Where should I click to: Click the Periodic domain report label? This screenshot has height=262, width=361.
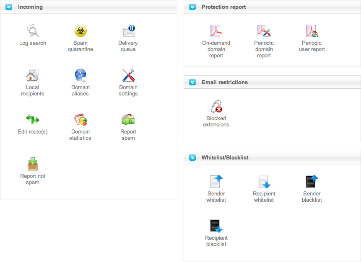click(x=264, y=49)
